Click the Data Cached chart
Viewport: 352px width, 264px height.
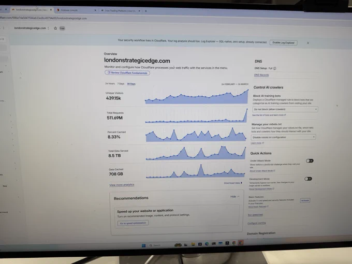[195, 171]
